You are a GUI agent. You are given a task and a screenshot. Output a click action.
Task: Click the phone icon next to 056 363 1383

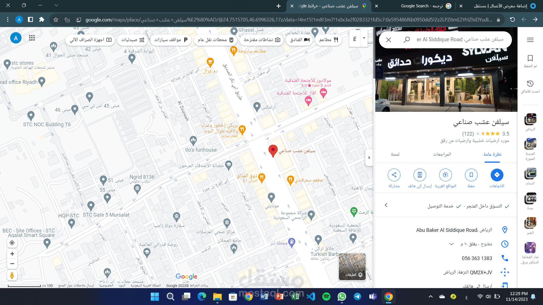(505, 258)
